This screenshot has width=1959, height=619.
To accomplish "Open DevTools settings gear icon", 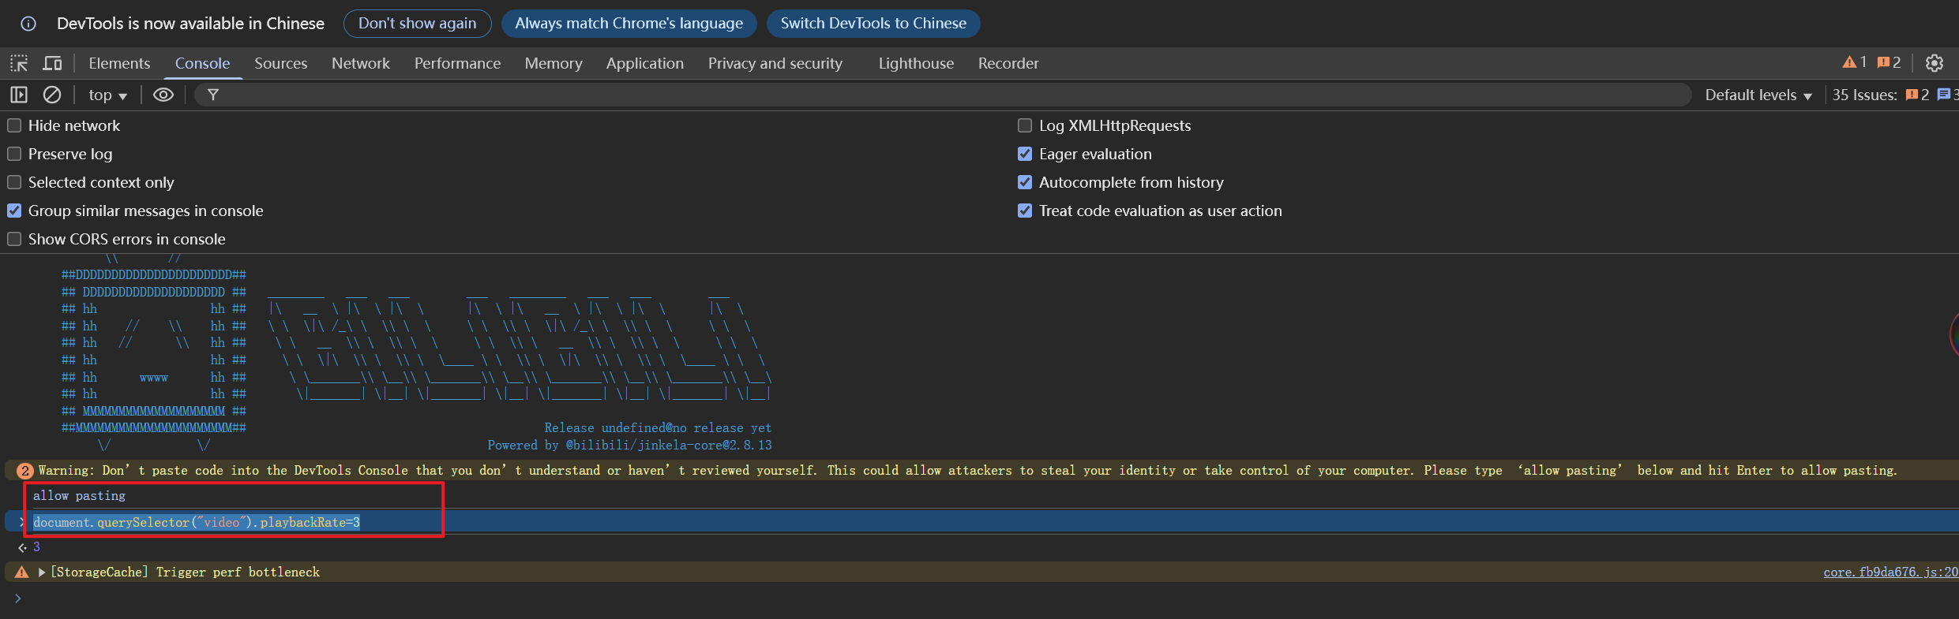I will click(x=1934, y=63).
